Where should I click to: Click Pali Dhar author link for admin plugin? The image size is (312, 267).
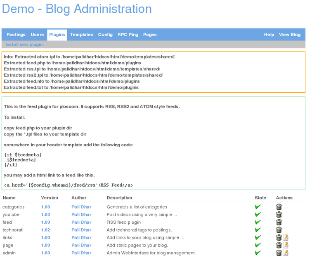pyautogui.click(x=81, y=253)
